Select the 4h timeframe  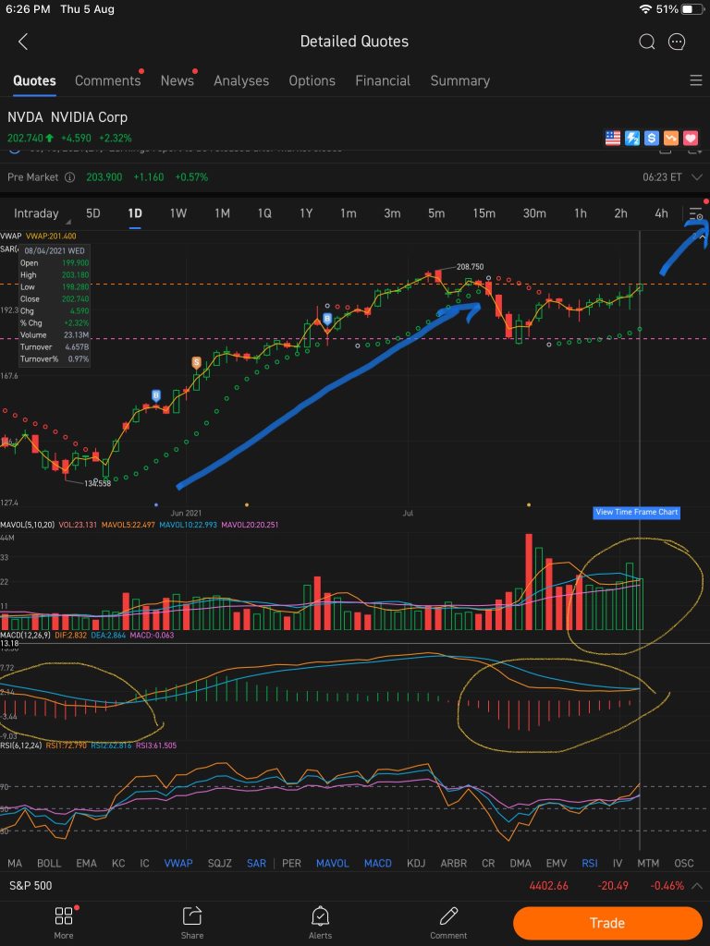[662, 213]
